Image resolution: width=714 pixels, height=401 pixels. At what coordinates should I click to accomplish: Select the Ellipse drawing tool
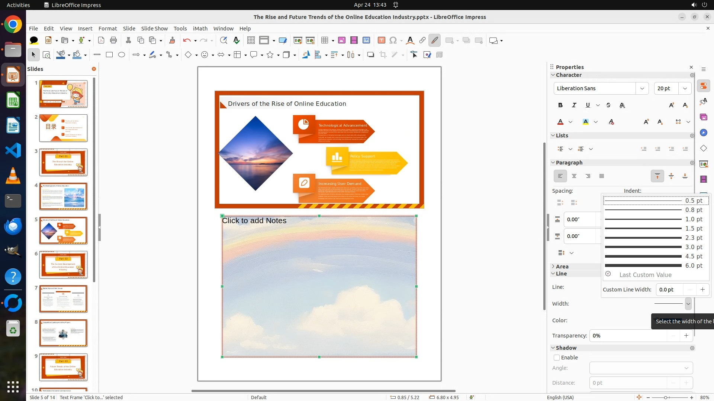click(122, 55)
